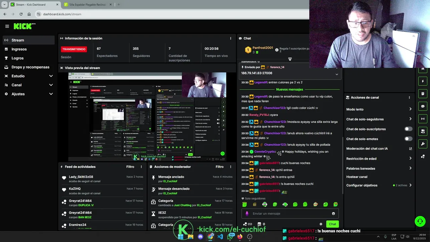Open the chat bubble panel in right sidebar
430x242 pixels.
click(423, 106)
